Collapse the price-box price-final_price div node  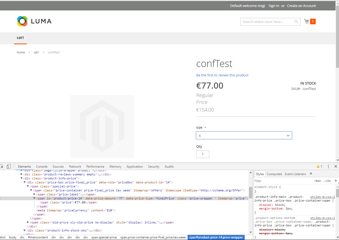click(25, 182)
